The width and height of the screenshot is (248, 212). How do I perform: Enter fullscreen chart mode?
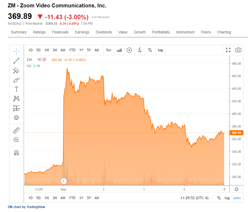[228, 50]
